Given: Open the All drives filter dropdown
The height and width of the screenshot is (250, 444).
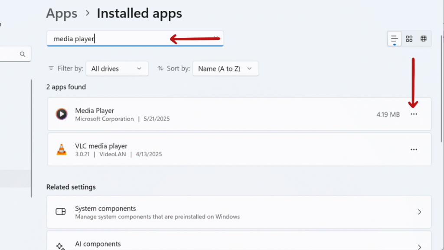Looking at the screenshot, I should click(117, 69).
